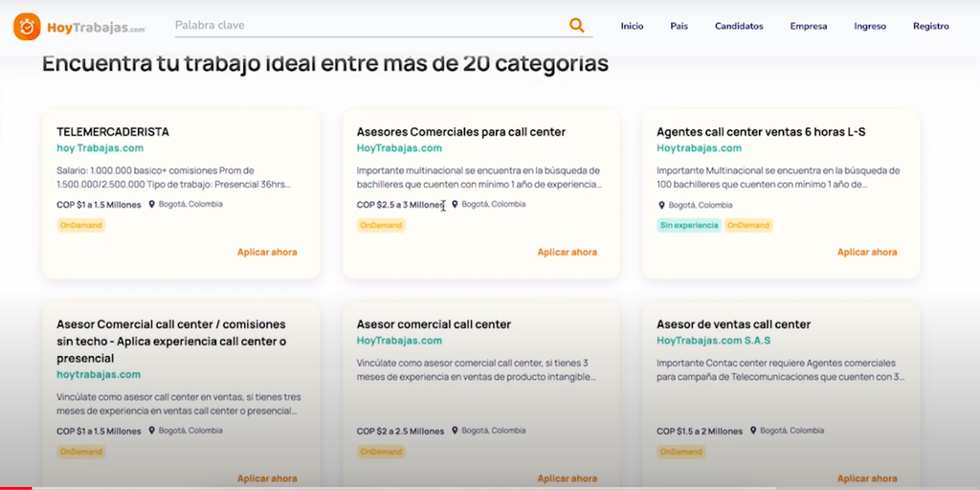
Task: Click company link under Agentes call center ventas
Action: (x=699, y=148)
